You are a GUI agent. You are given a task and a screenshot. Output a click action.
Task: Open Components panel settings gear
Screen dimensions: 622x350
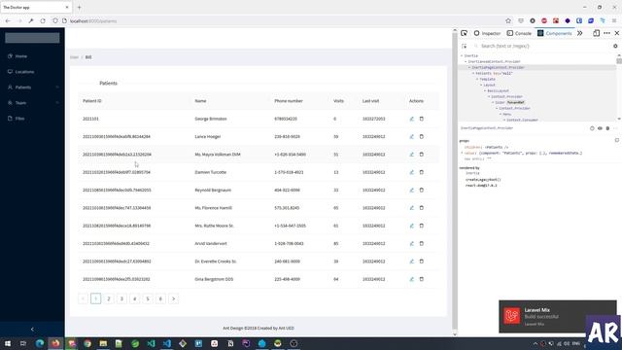(615, 46)
